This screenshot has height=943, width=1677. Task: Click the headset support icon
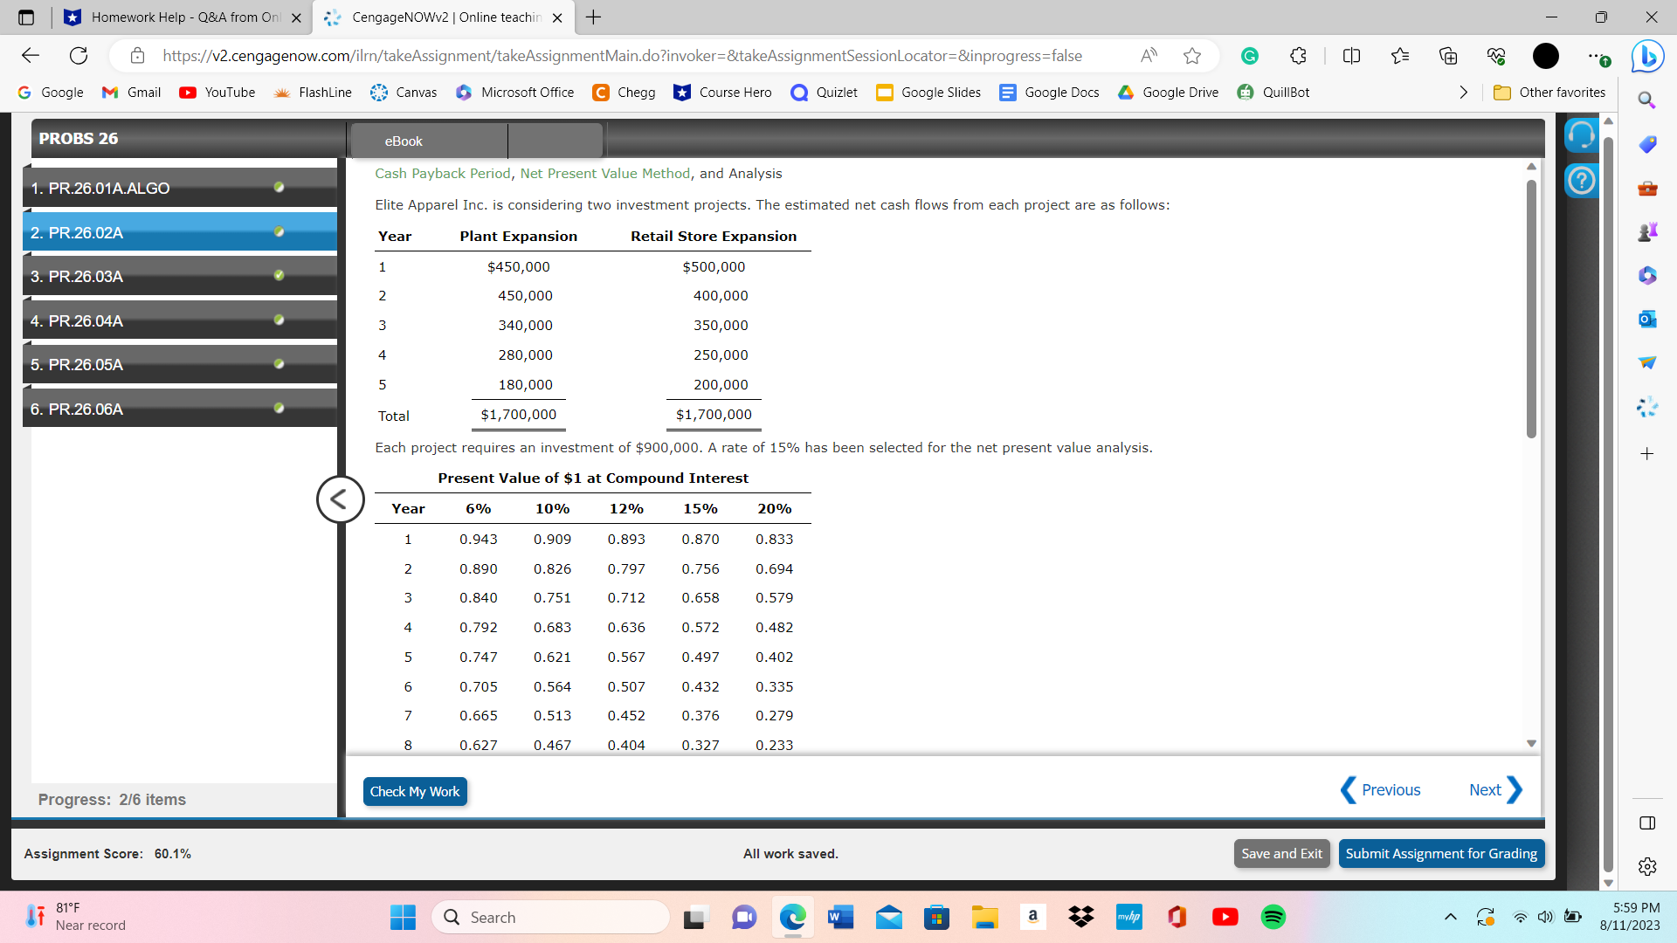[x=1581, y=134]
